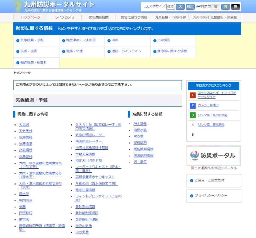This screenshot has height=238, width=256.
Task: Jump to 地震津波・火山災害 category
Action: 81,40
